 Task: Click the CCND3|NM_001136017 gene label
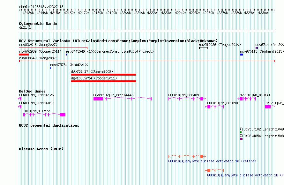point(36,103)
